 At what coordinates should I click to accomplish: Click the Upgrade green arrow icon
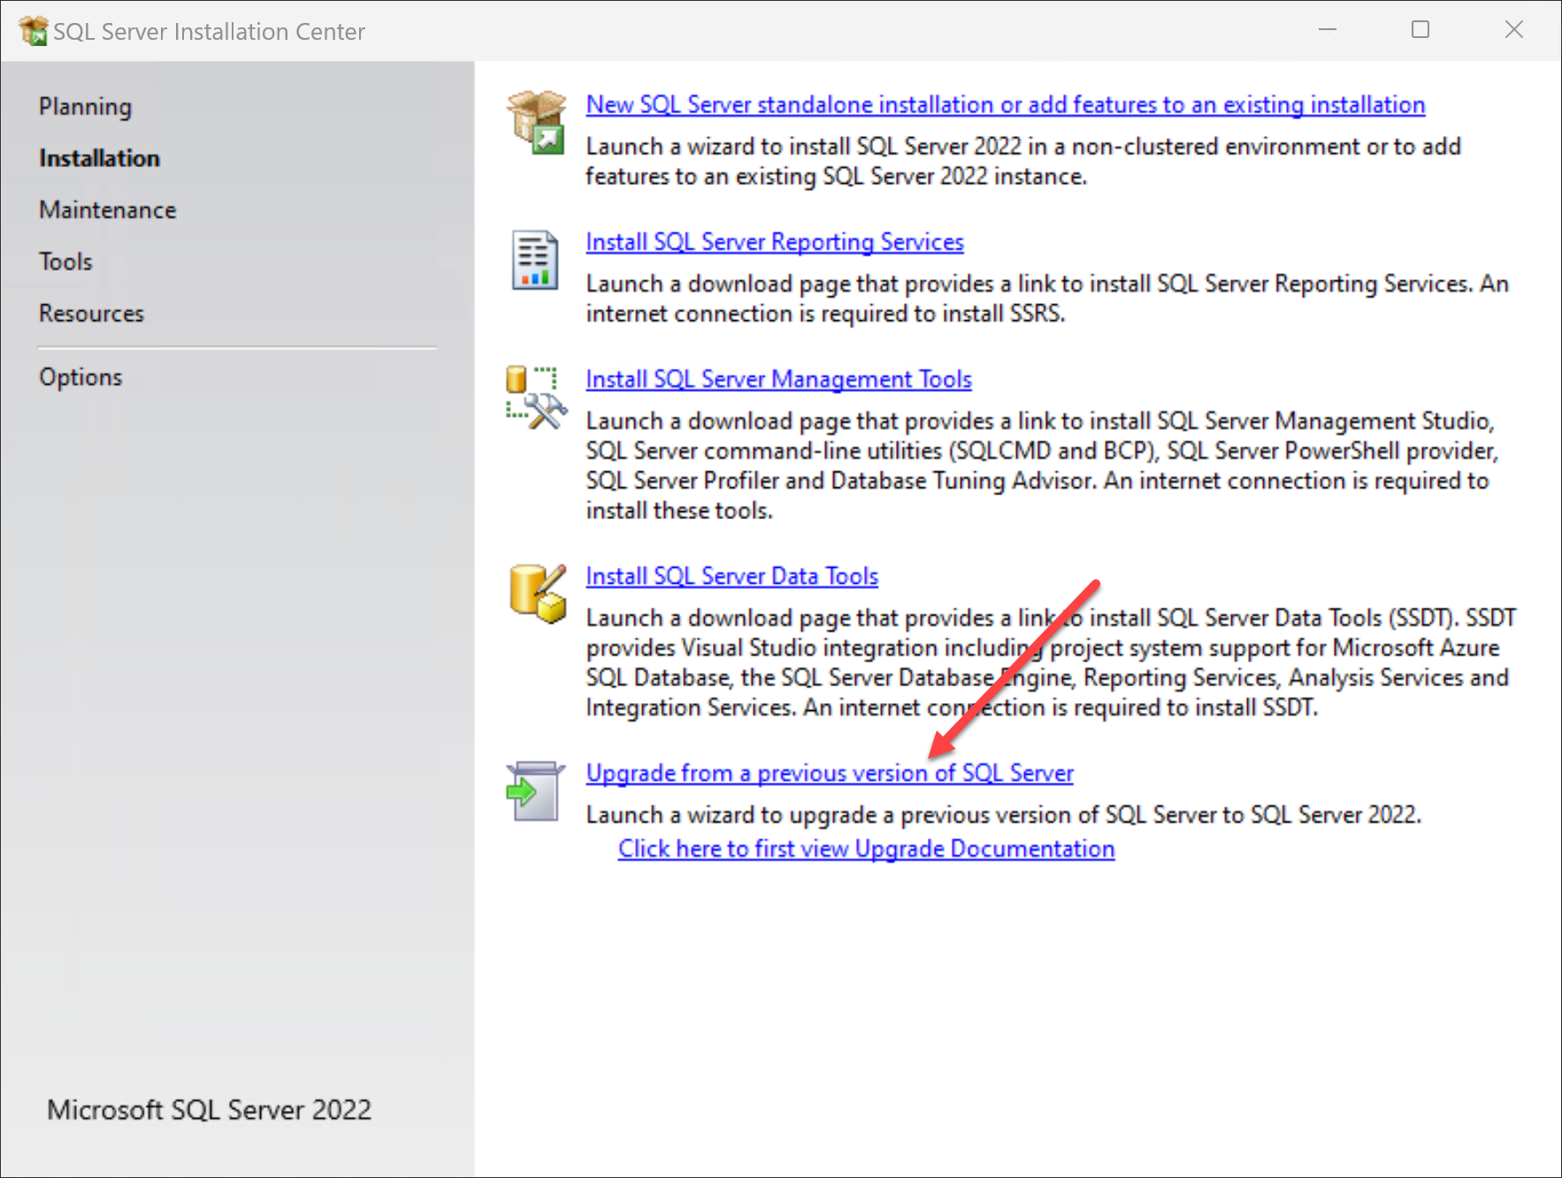tap(534, 791)
